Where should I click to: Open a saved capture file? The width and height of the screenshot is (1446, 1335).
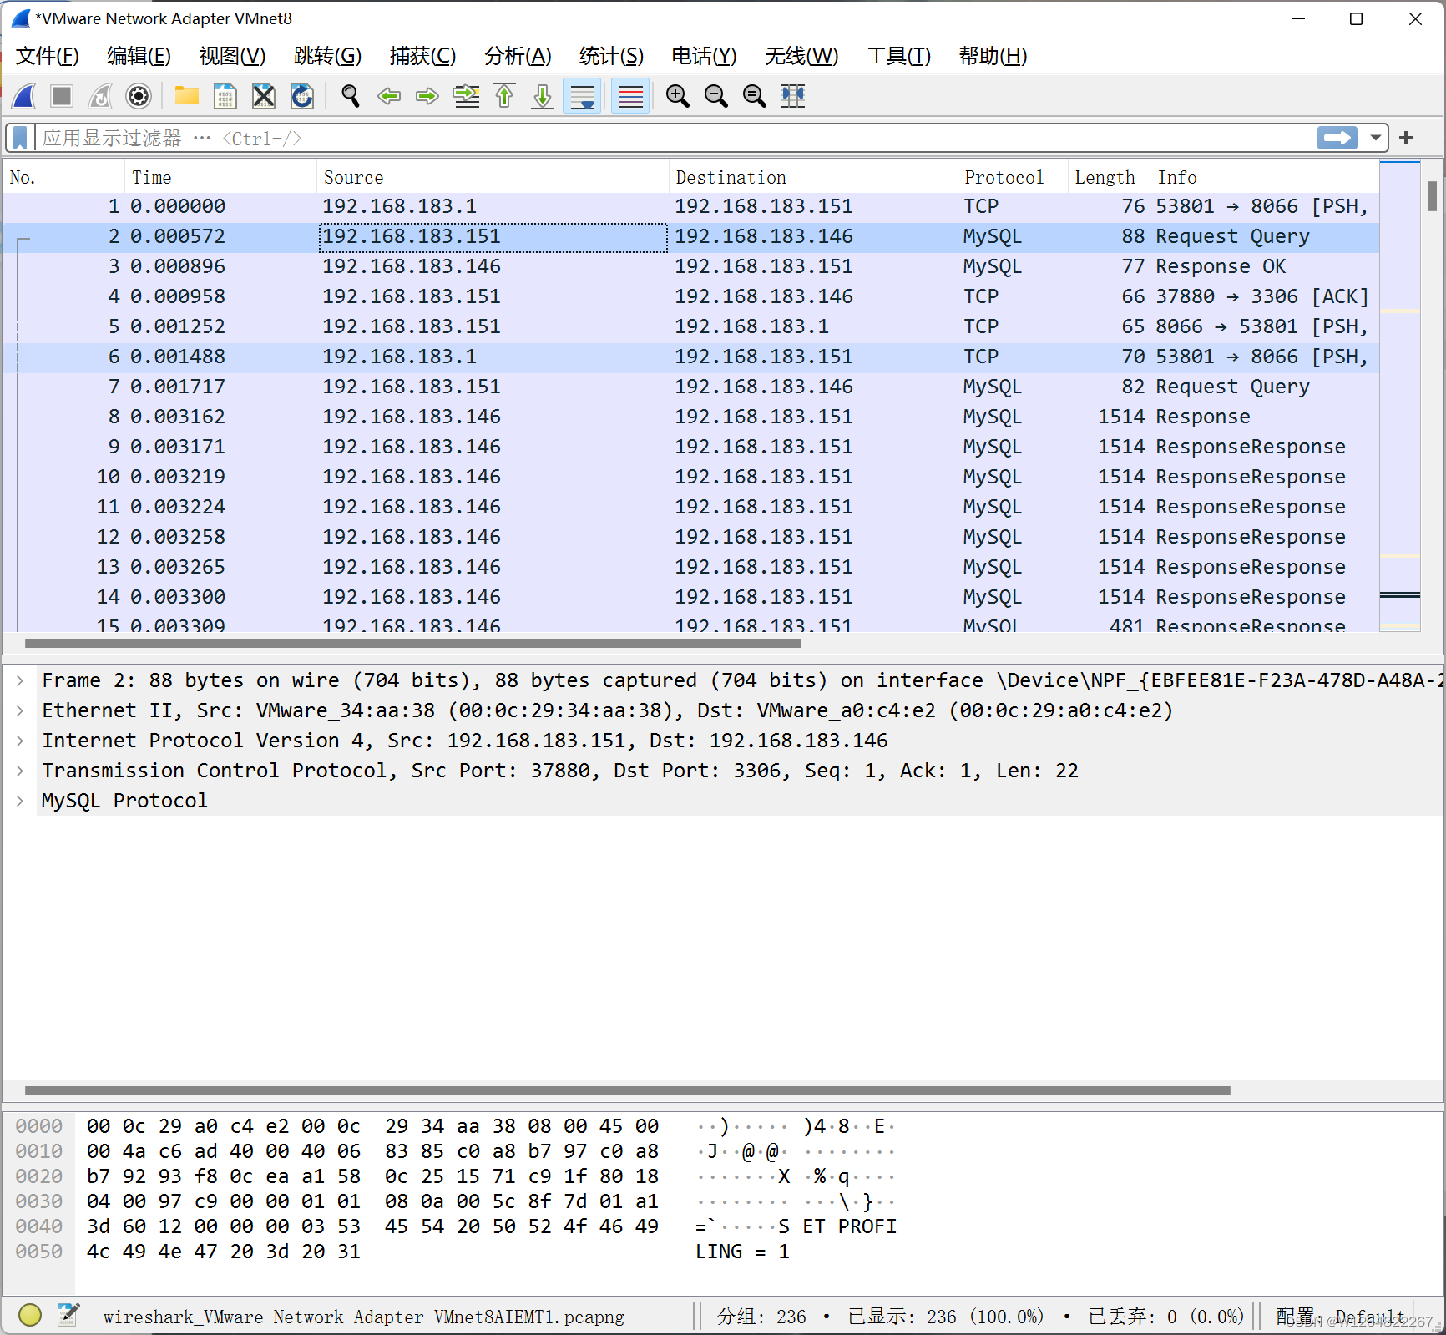tap(186, 96)
